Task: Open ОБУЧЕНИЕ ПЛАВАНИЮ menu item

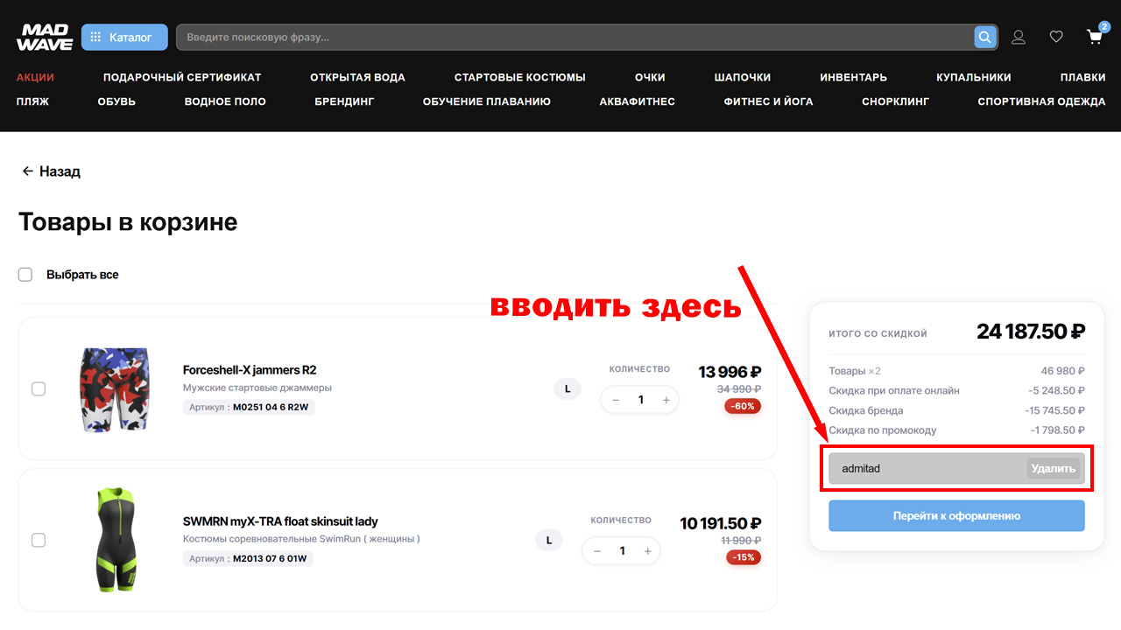Action: tap(487, 101)
